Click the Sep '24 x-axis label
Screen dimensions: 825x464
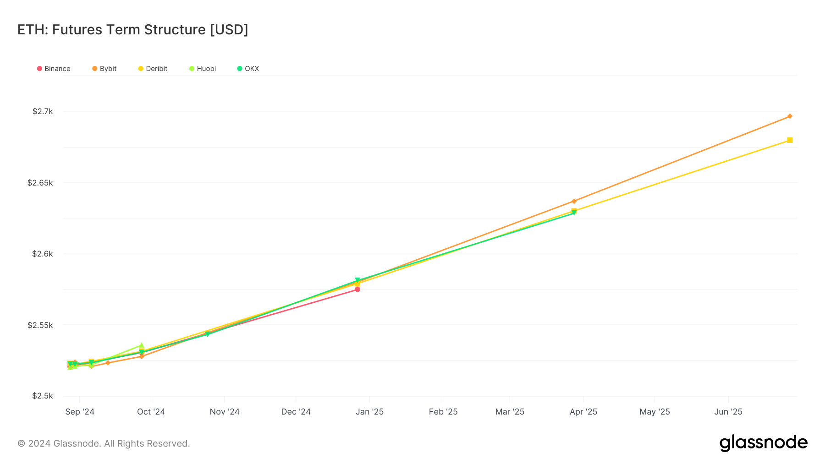coord(80,412)
